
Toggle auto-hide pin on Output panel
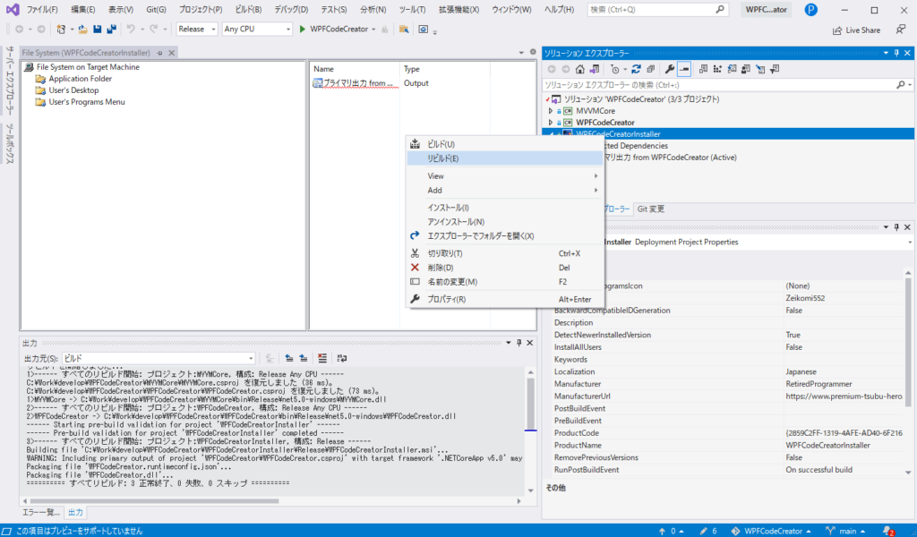pos(518,343)
